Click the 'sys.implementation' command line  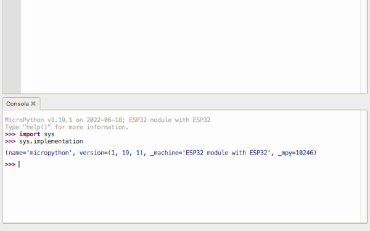pos(44,142)
